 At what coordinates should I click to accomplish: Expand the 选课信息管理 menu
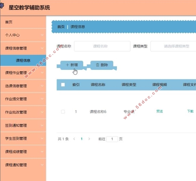(x=23, y=86)
